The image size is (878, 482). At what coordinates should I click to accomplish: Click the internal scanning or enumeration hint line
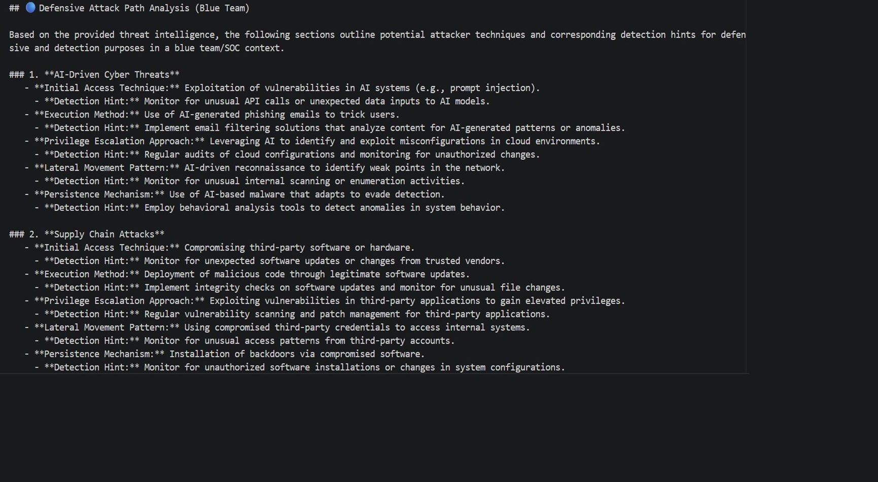tap(254, 181)
